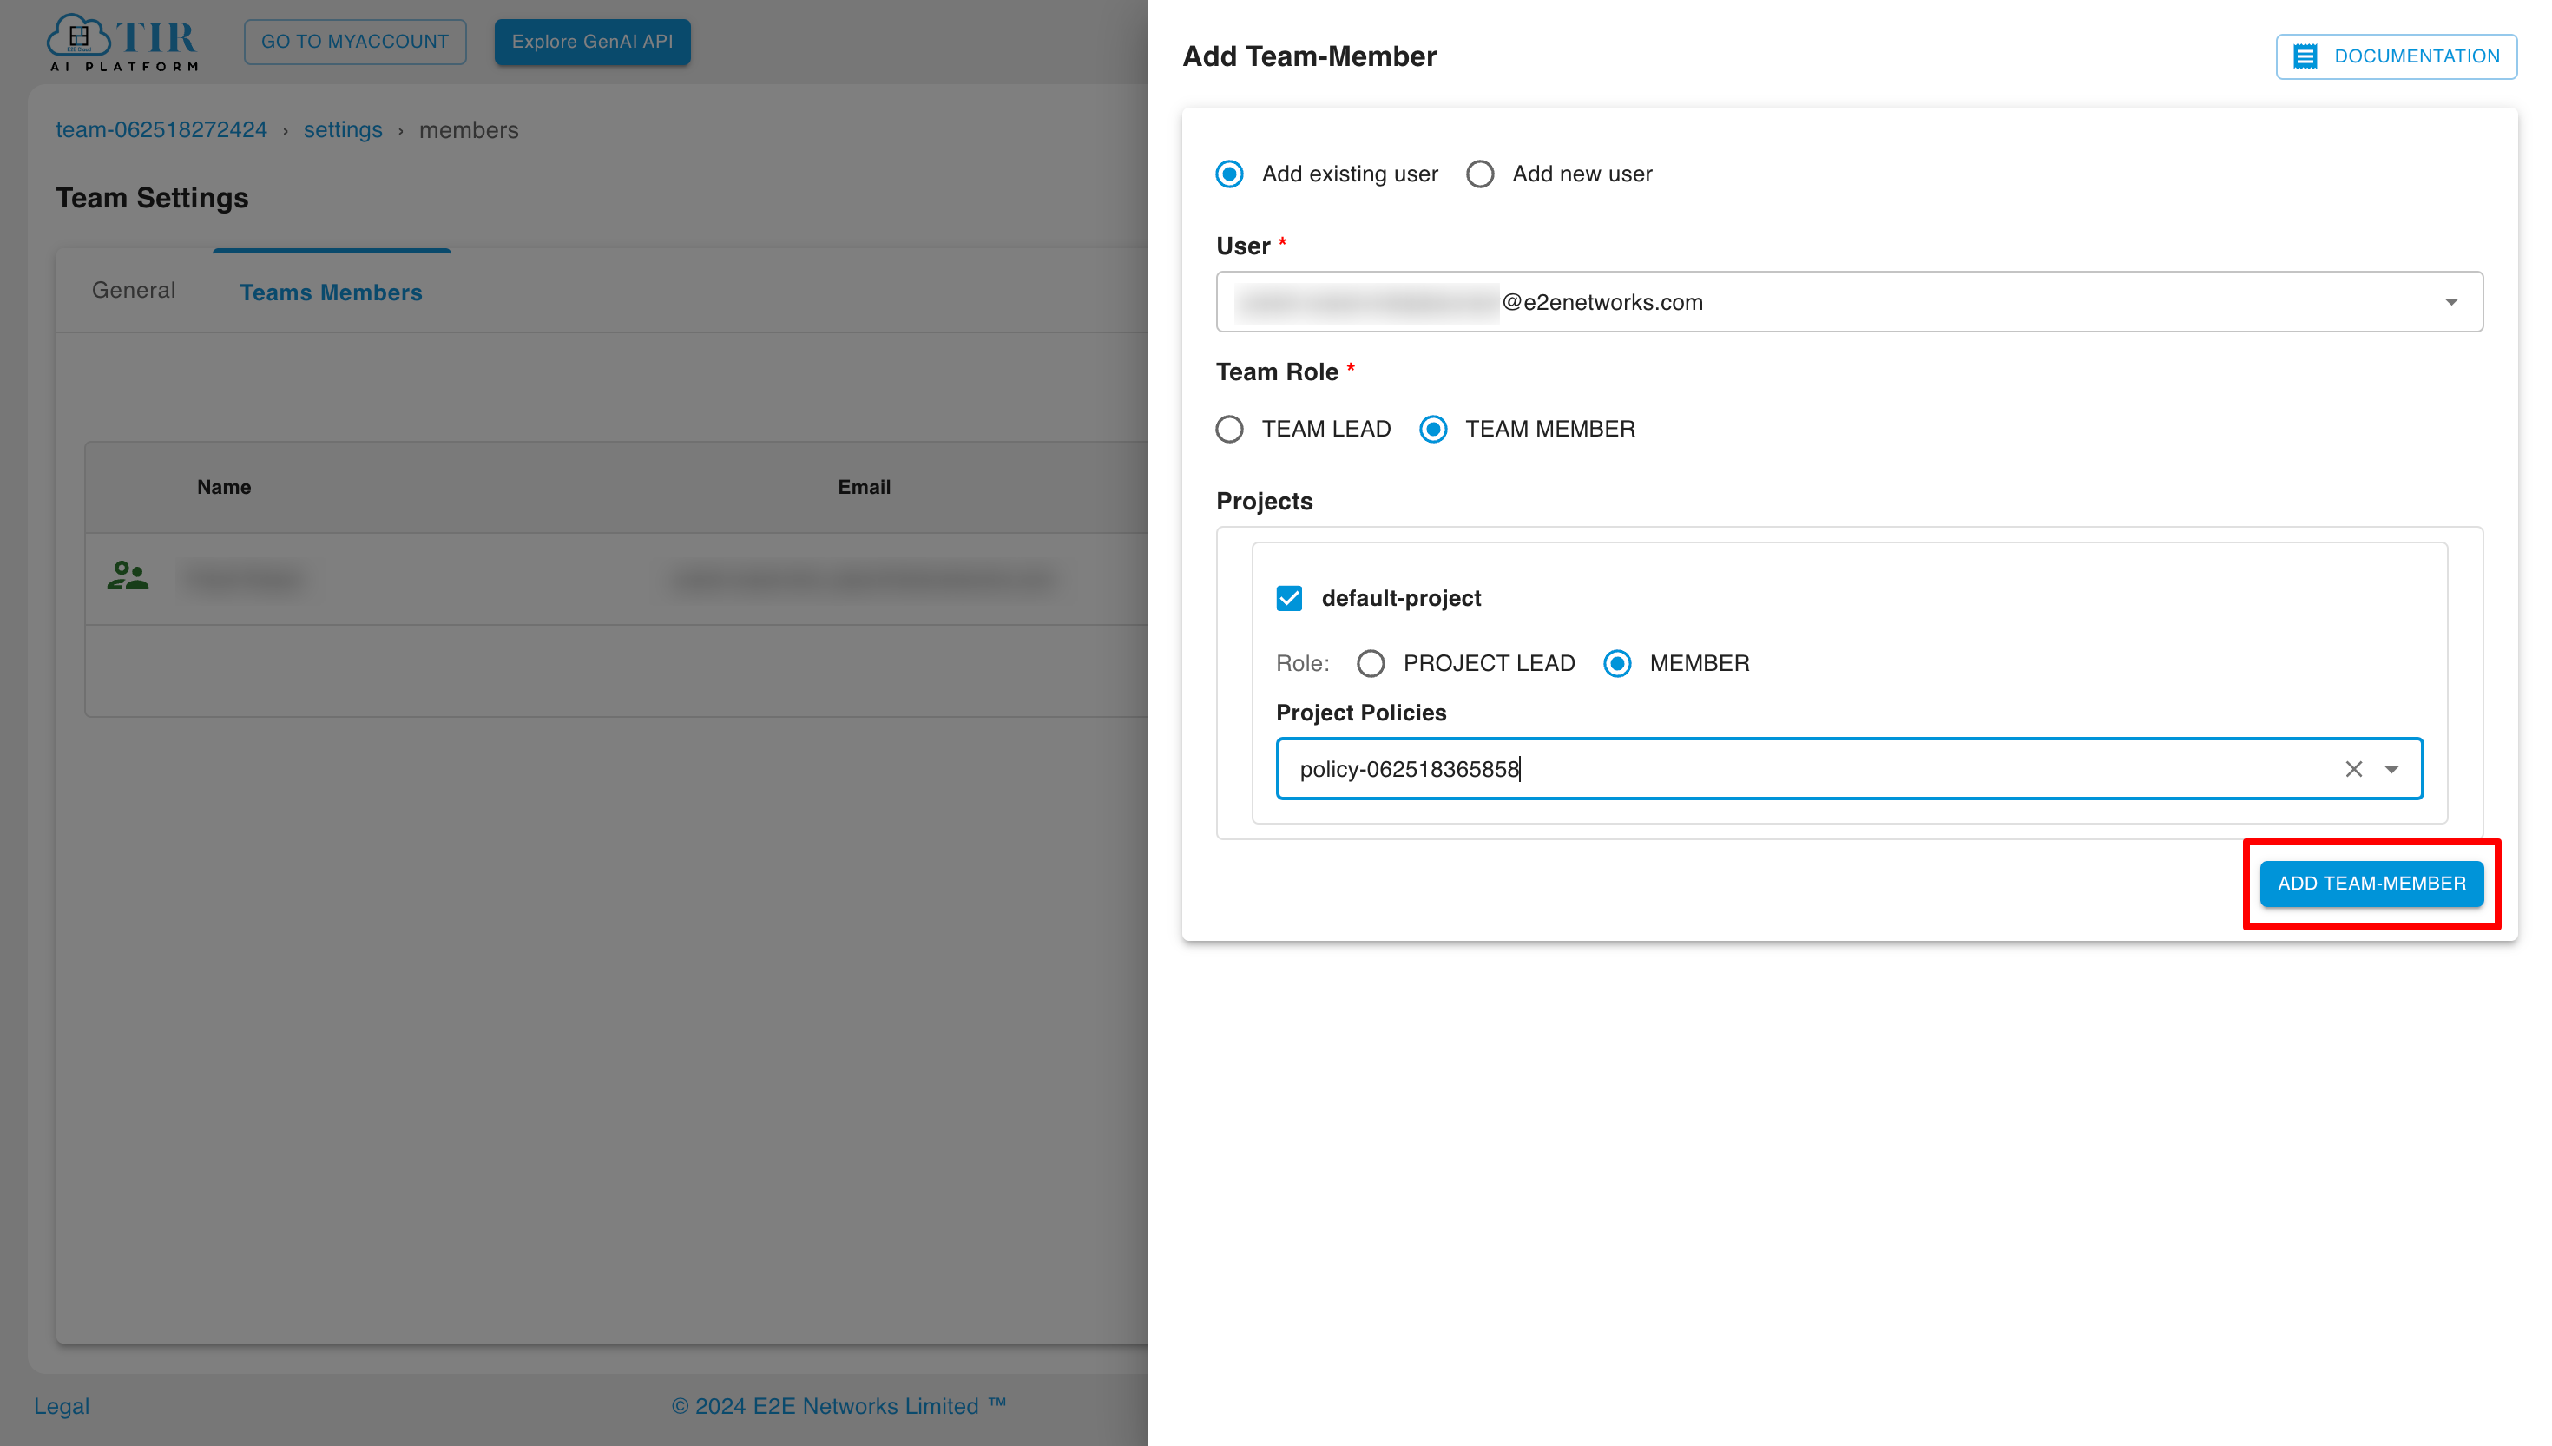The width and height of the screenshot is (2552, 1446).
Task: Select PROJECT LEAD project role
Action: coord(1372,662)
